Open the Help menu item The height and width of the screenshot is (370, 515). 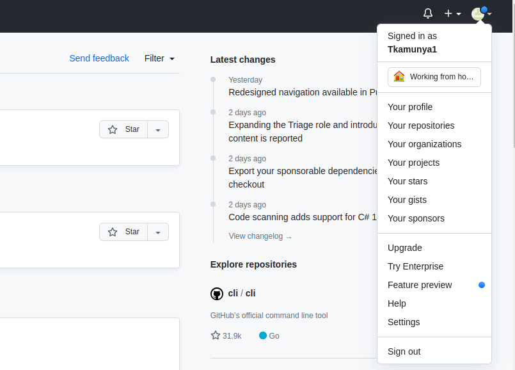(x=434, y=303)
